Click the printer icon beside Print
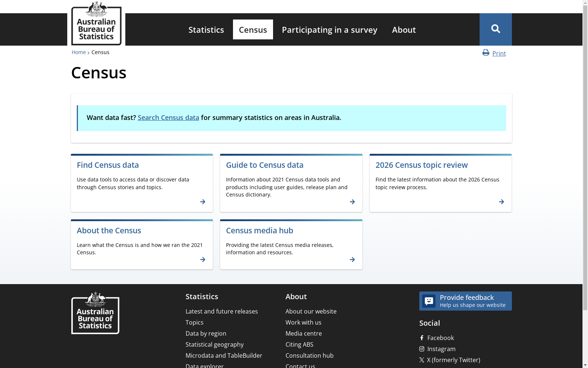This screenshot has height=368, width=588. (x=486, y=53)
